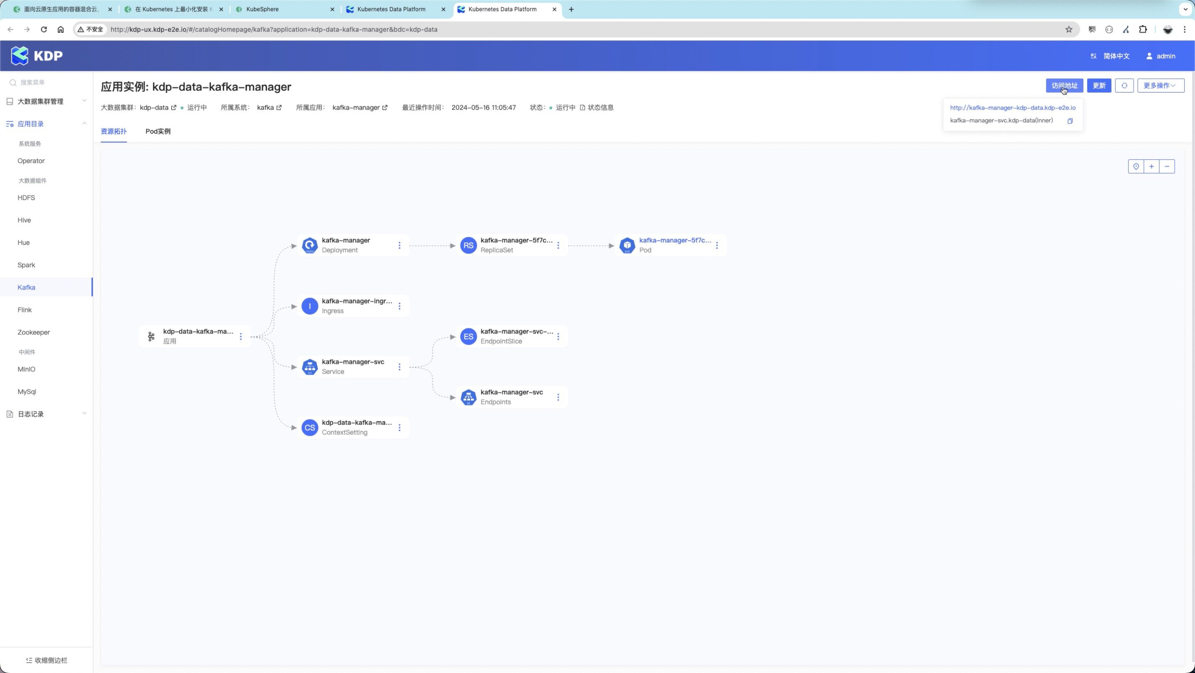Screen dimensions: 1195x673
Task: Click the kafka-manager-svc Service node icon
Action: point(310,367)
